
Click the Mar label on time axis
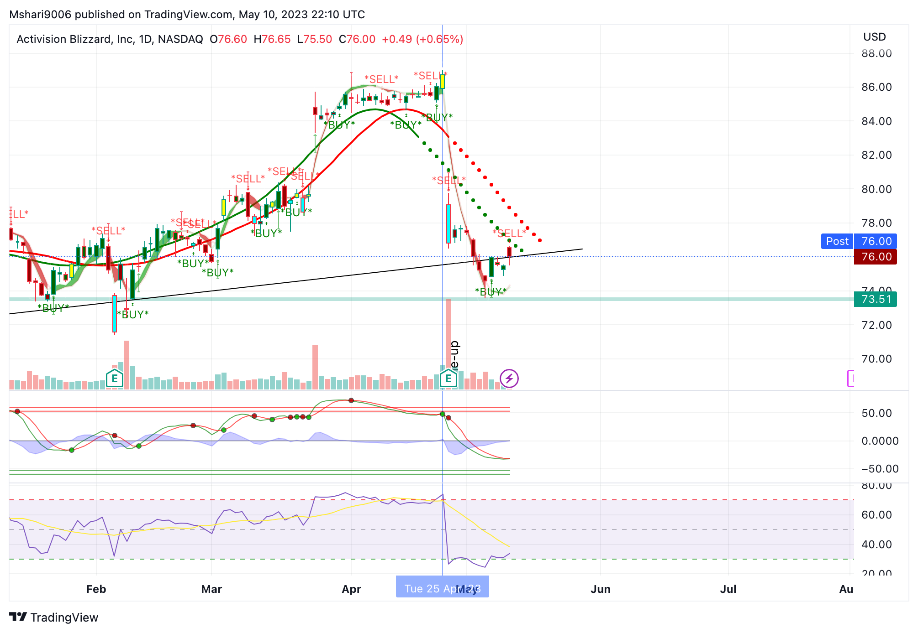[211, 589]
